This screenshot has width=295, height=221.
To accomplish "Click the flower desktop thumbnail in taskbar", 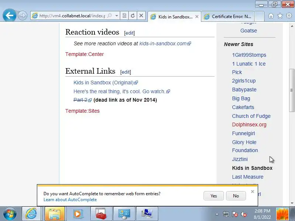I will tap(282, 214).
